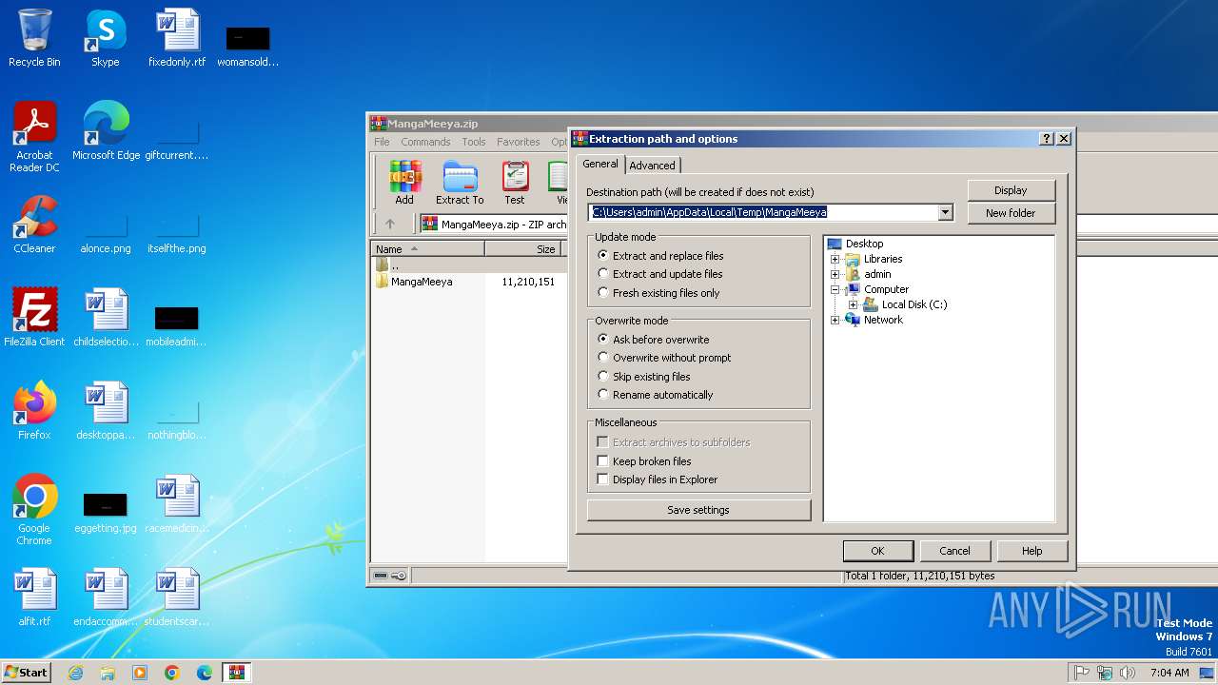Open the Commands menu
This screenshot has height=685, width=1218.
click(x=425, y=142)
